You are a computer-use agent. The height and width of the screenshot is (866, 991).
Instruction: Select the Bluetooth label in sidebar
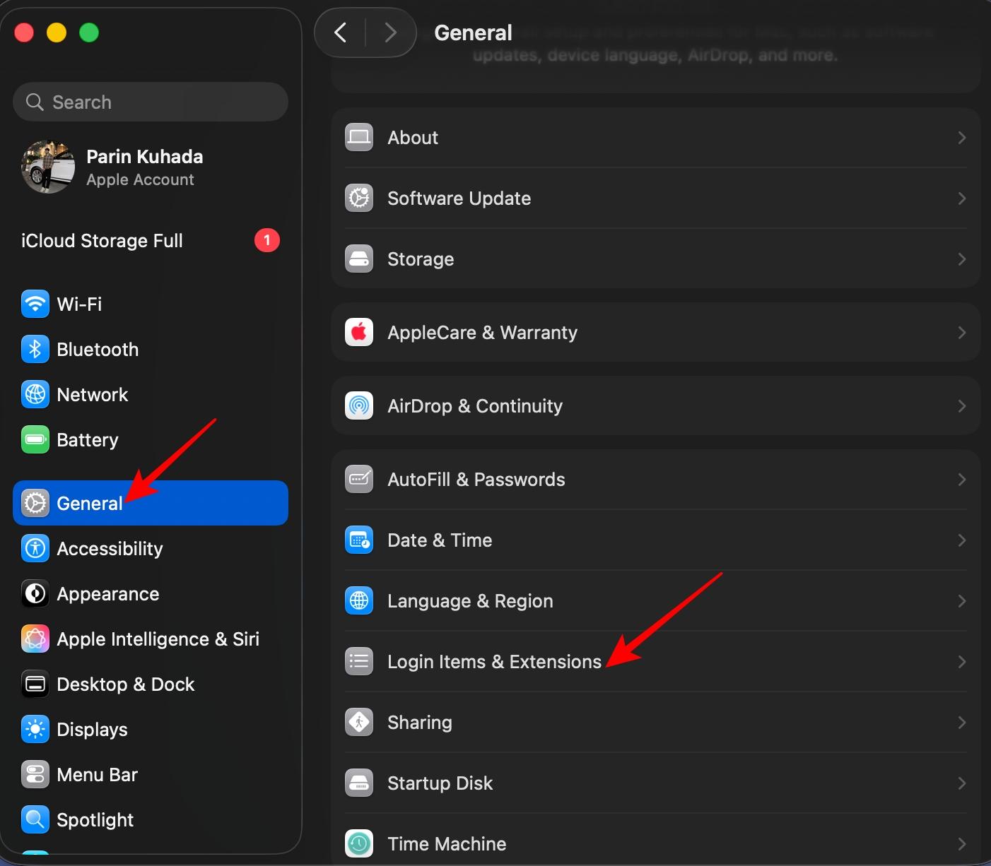pos(98,350)
